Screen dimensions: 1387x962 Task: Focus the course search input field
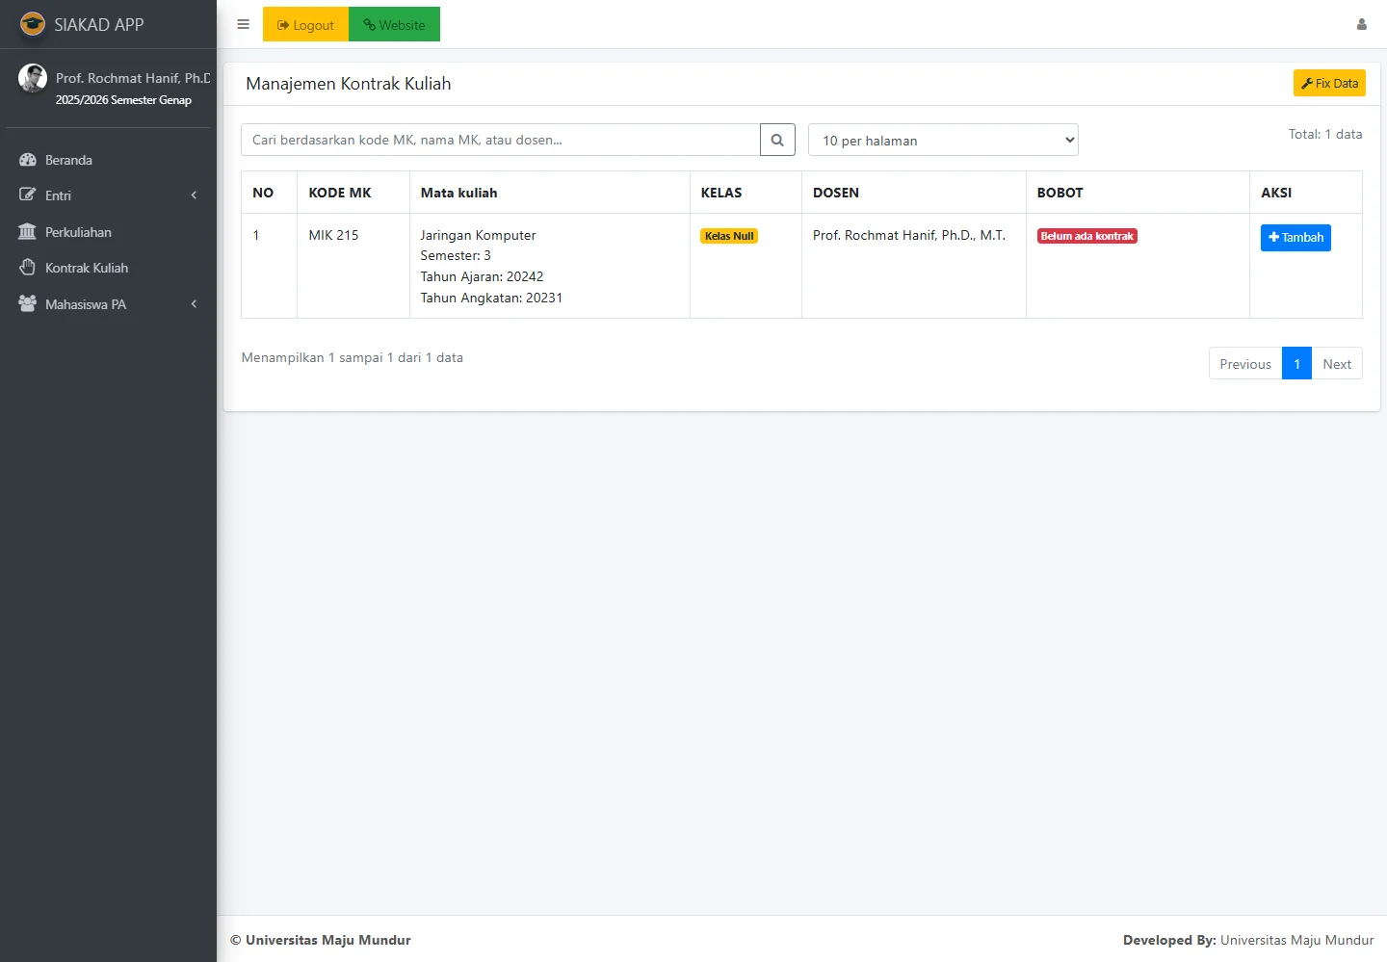click(x=500, y=140)
